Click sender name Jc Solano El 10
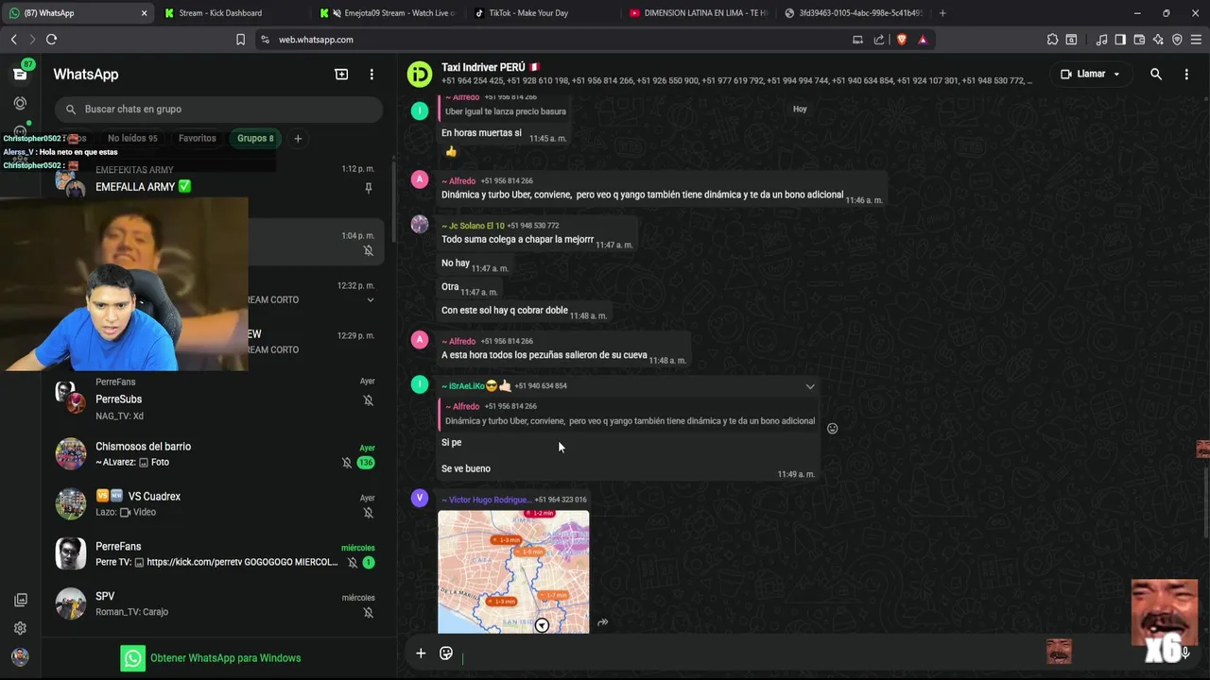The height and width of the screenshot is (680, 1210). [473, 226]
